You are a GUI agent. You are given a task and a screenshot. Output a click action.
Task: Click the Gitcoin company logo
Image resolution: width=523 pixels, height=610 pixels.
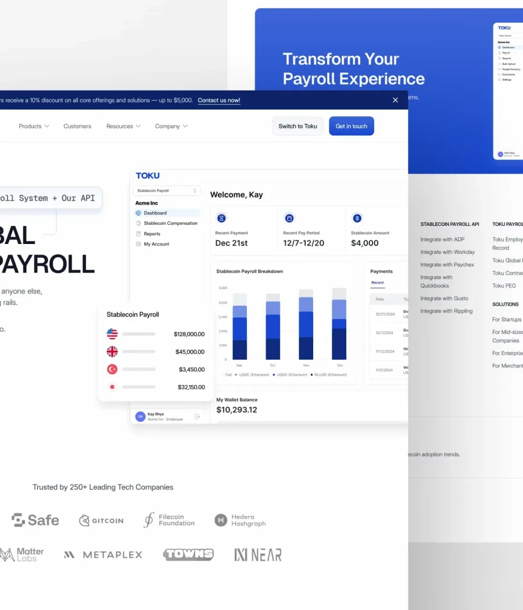101,521
